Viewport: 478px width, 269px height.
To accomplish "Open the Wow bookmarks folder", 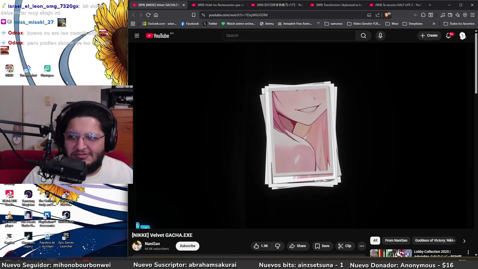I will [392, 24].
